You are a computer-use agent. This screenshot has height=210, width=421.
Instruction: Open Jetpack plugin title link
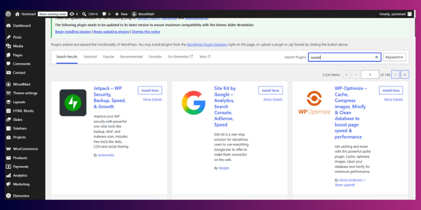point(109,98)
